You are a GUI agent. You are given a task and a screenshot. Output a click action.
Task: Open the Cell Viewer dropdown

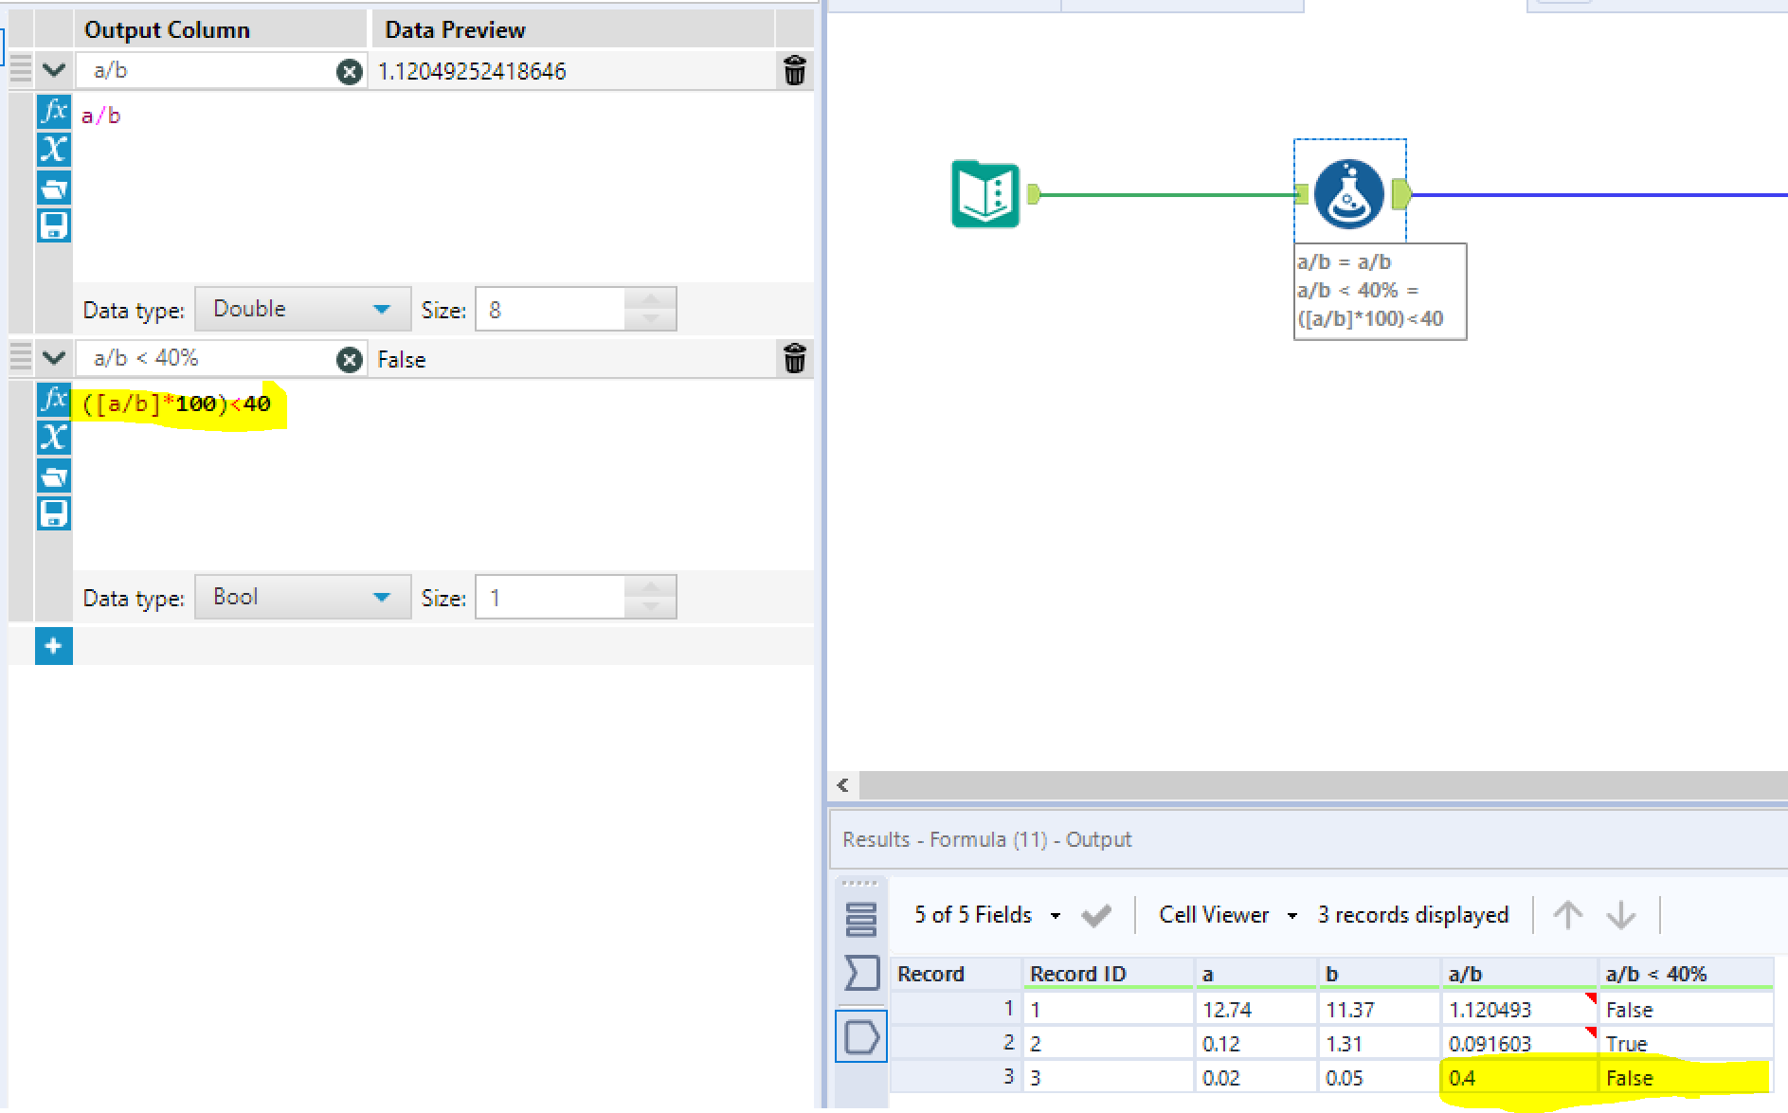(1291, 915)
